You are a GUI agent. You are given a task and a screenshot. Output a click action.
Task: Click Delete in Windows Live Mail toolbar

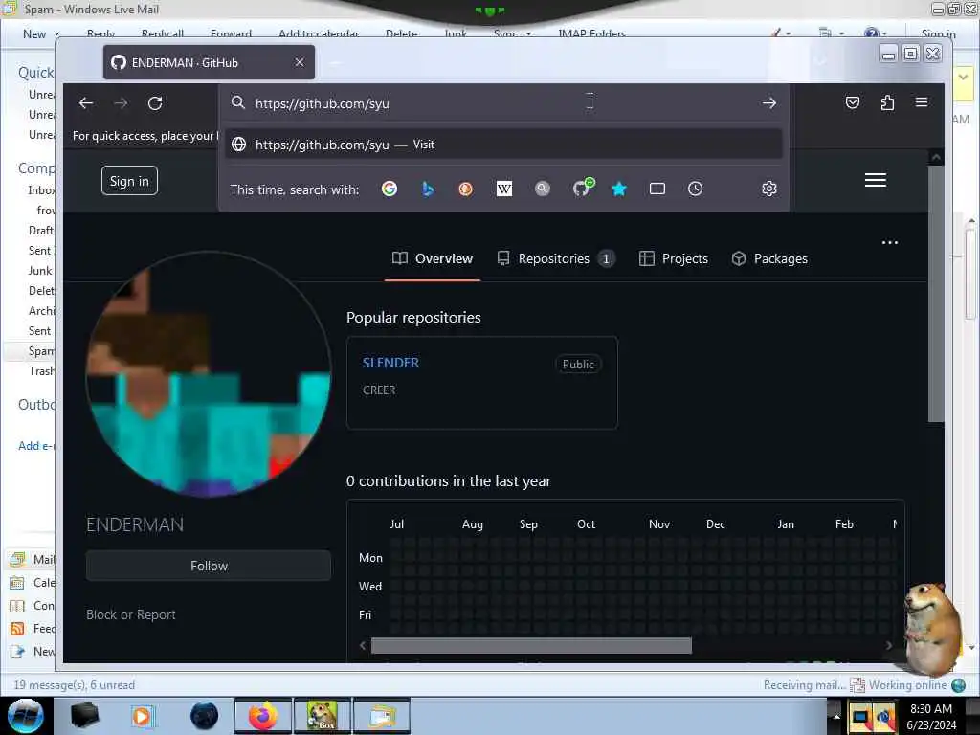(401, 33)
